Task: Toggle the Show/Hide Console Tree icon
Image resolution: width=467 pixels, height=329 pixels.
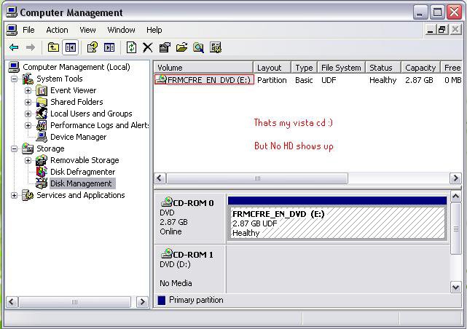Action: tap(71, 47)
